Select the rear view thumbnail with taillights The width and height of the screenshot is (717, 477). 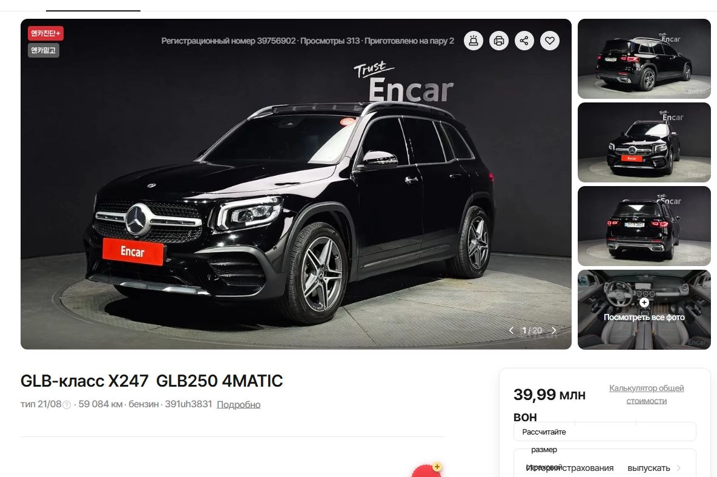[x=644, y=226]
